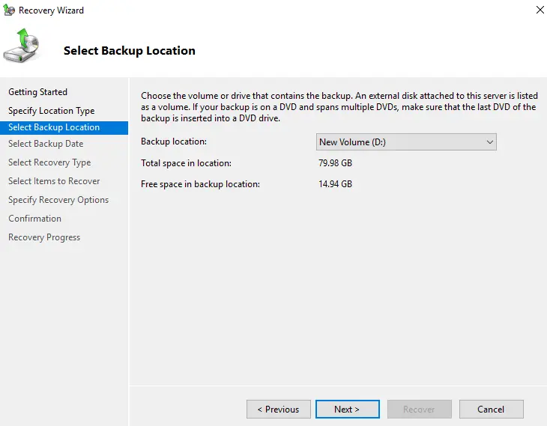
Task: Click the highlighted Select Backup Location step
Action: click(54, 127)
